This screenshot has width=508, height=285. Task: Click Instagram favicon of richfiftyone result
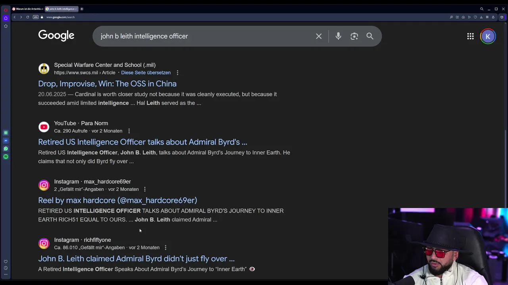click(44, 243)
